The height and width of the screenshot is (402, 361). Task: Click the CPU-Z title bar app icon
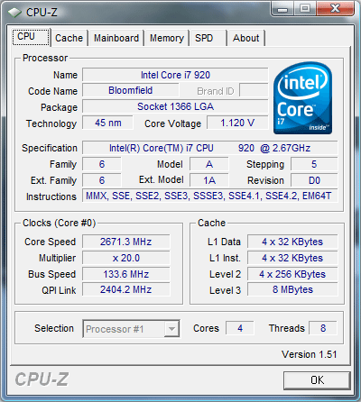(14, 13)
